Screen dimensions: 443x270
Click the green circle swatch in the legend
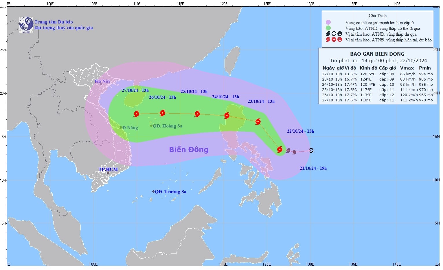pyautogui.click(x=328, y=28)
